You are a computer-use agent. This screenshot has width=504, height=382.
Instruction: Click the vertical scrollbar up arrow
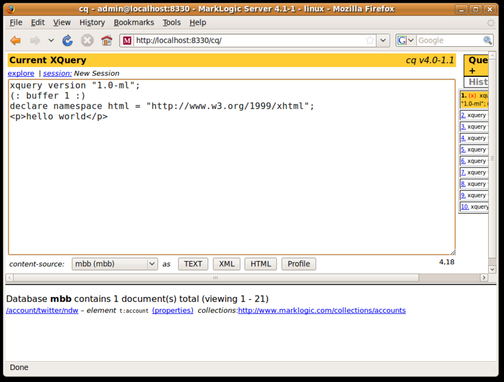coord(492,56)
